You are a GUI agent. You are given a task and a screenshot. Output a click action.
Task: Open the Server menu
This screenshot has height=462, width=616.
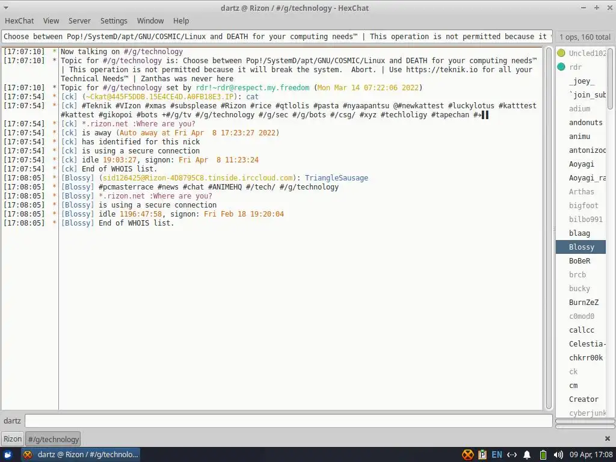79,21
